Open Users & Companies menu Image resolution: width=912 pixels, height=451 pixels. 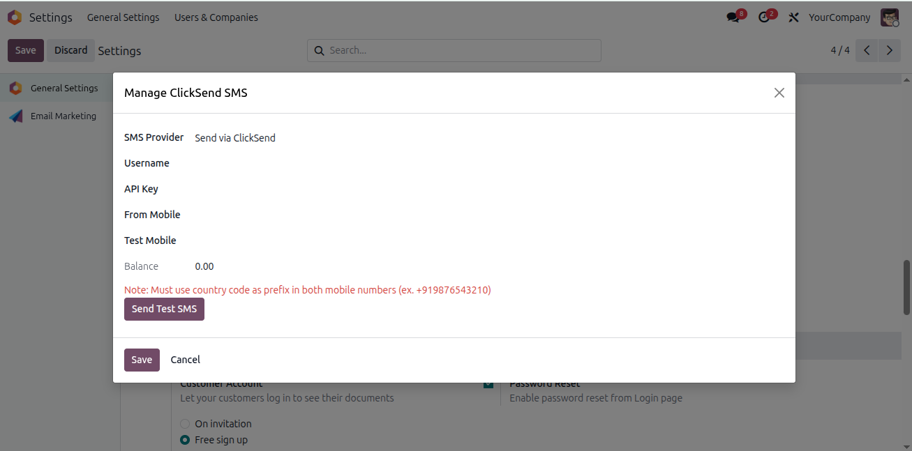tap(216, 17)
